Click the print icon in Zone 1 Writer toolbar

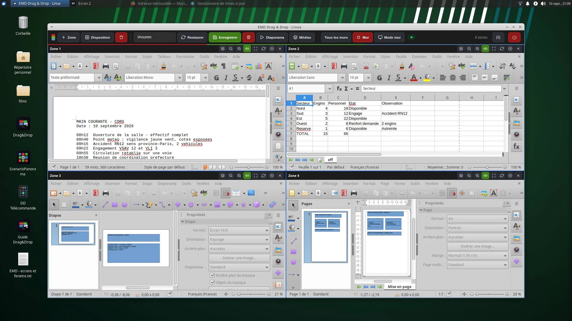click(x=105, y=66)
